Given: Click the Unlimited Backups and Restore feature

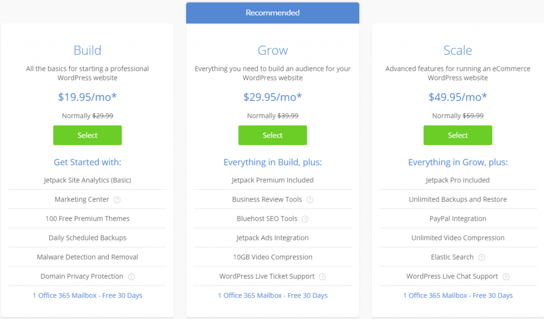Looking at the screenshot, I should coord(457,199).
